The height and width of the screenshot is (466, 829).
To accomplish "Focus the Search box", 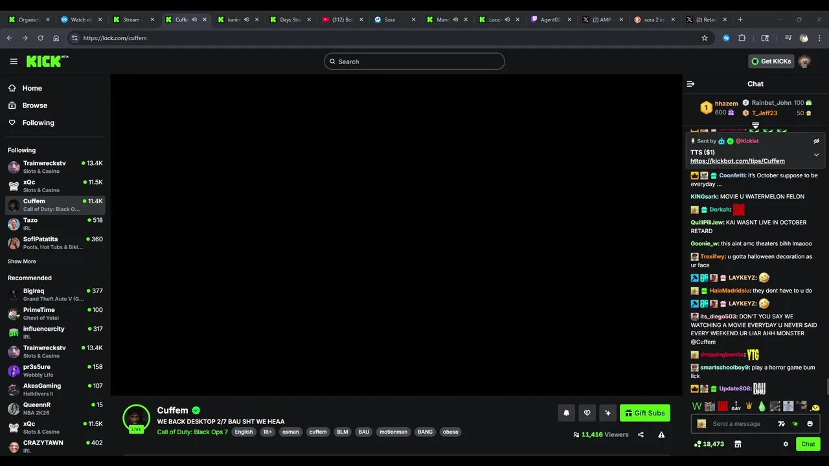I will (x=414, y=61).
